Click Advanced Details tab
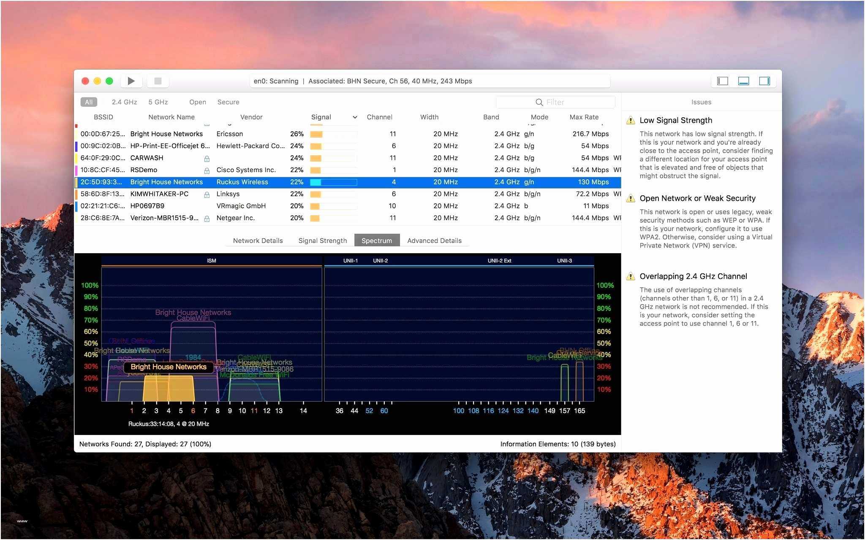The width and height of the screenshot is (865, 540). pos(434,240)
